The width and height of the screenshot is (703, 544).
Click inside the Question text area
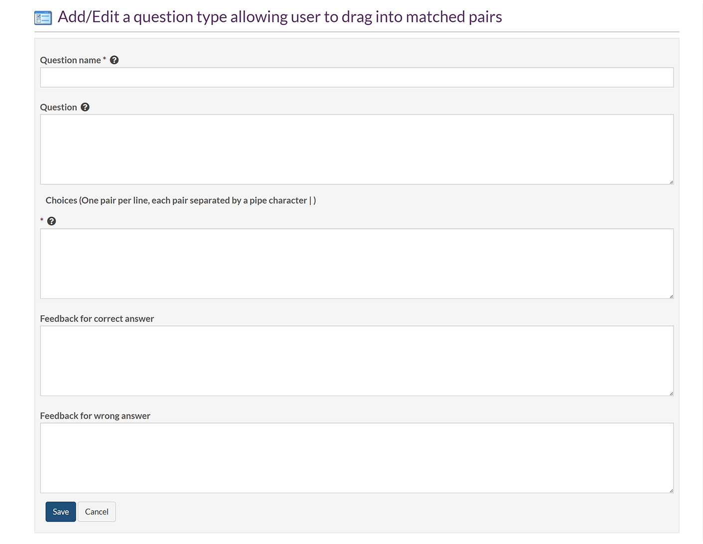[356, 149]
